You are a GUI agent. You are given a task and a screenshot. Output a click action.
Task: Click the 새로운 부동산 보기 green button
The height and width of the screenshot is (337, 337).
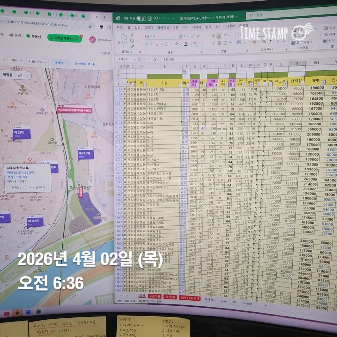65,38
